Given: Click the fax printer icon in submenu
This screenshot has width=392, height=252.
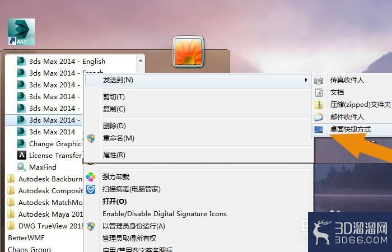Looking at the screenshot, I should point(319,80).
